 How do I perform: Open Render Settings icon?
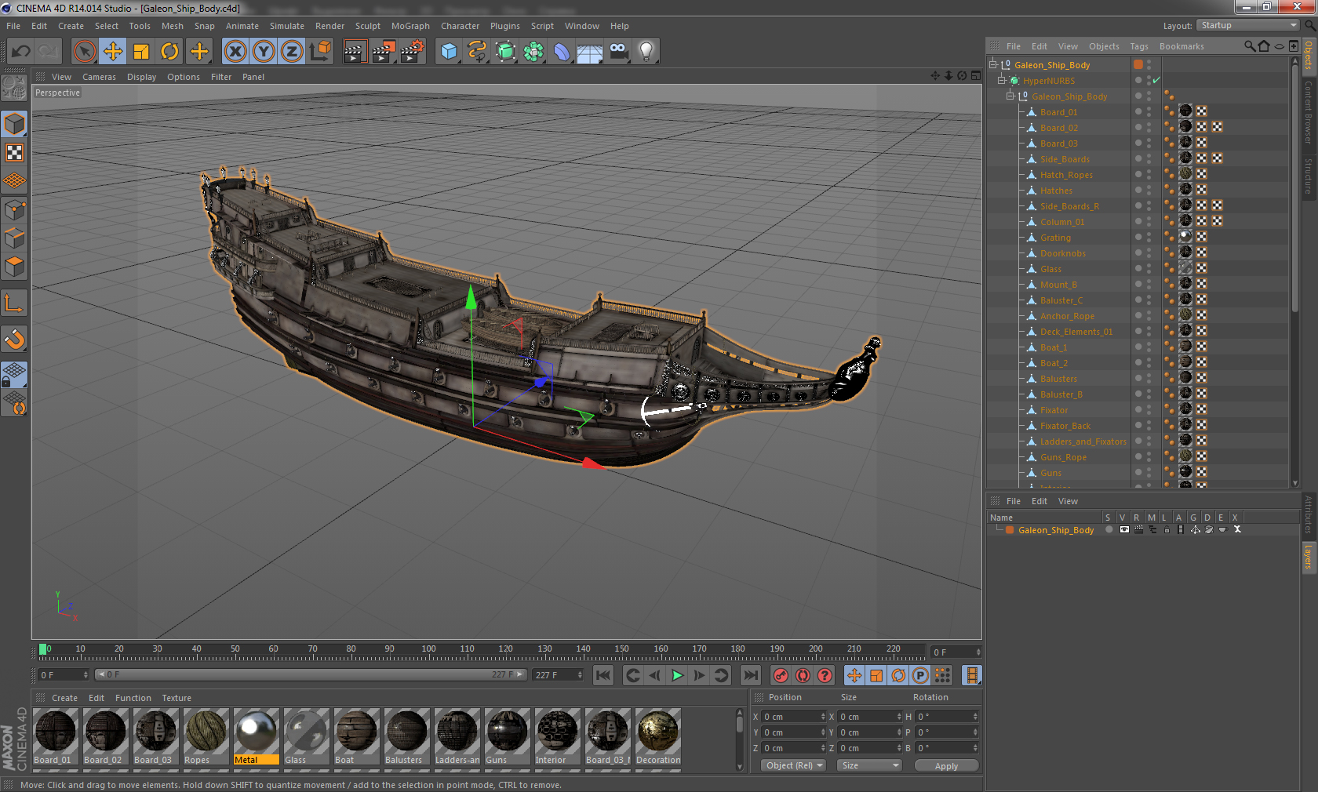[412, 52]
